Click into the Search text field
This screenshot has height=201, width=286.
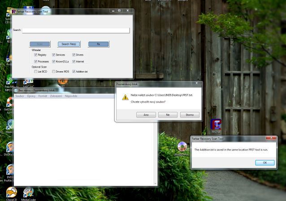(x=76, y=30)
